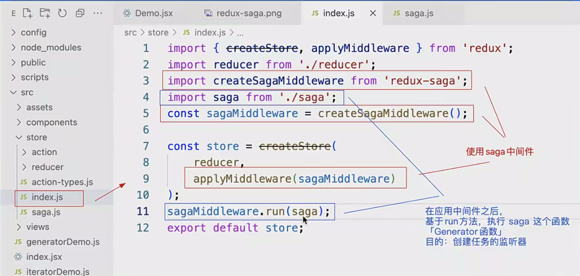
Task: Collapse the src folder
Action: tap(27, 92)
